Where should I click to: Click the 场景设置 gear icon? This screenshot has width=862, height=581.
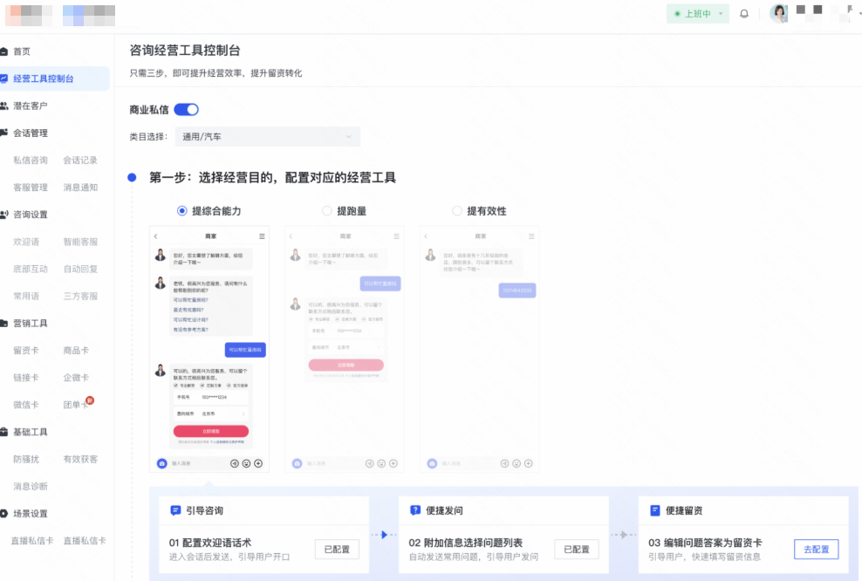(3, 513)
